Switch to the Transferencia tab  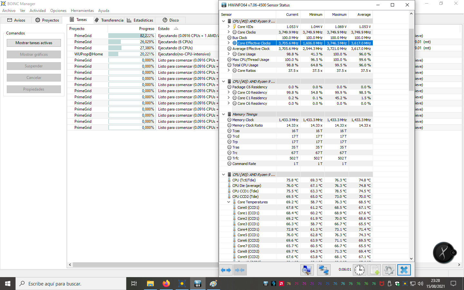tap(109, 20)
